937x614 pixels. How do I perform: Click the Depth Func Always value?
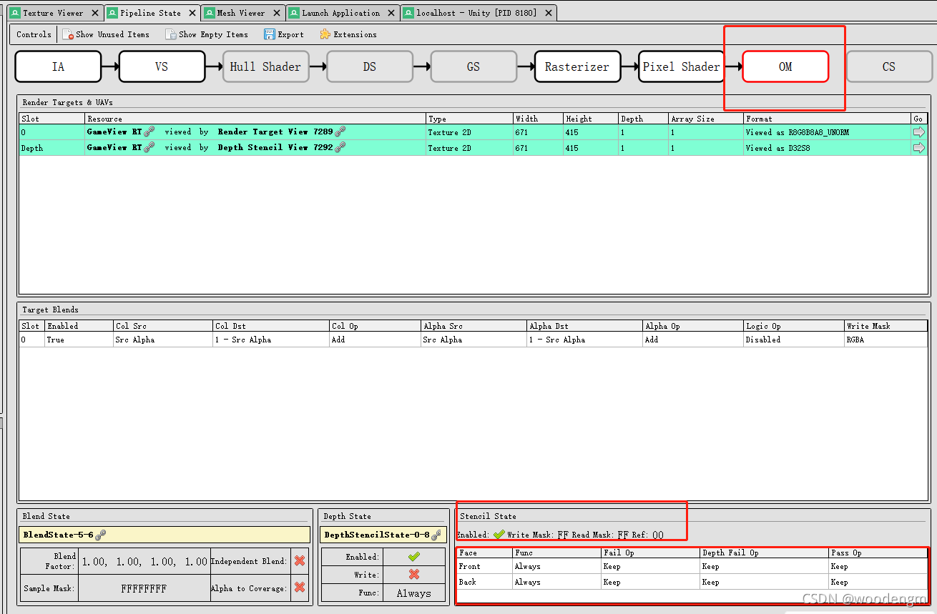[x=414, y=593]
